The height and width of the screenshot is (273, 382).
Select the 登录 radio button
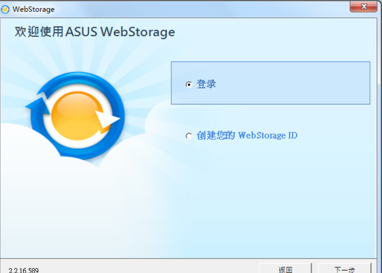pos(189,85)
